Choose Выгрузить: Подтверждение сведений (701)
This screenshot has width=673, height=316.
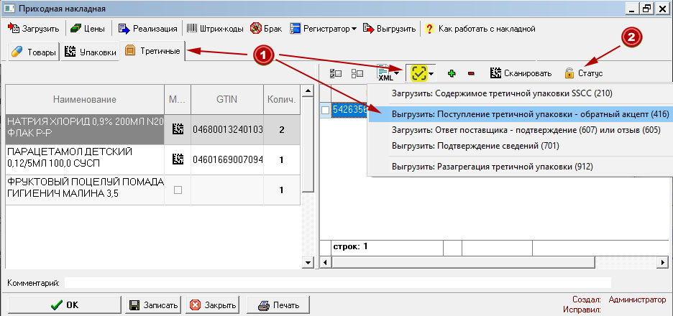point(520,146)
